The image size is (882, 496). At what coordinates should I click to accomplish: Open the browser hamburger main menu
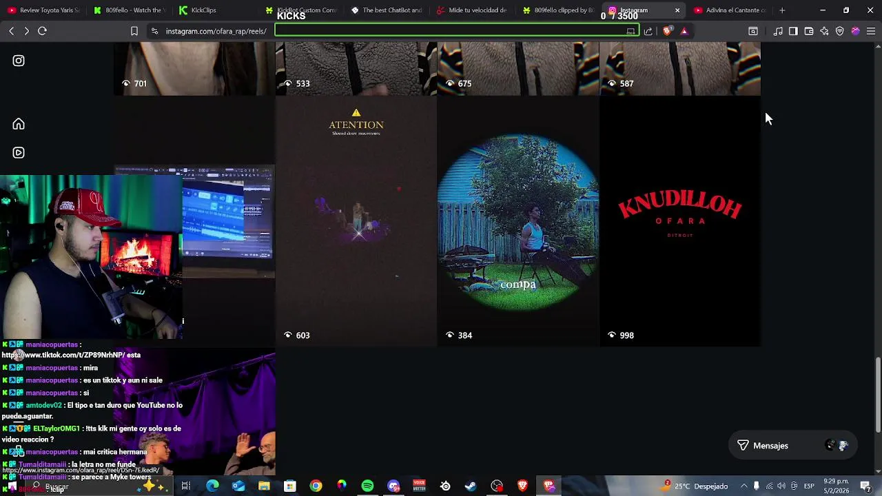871,31
